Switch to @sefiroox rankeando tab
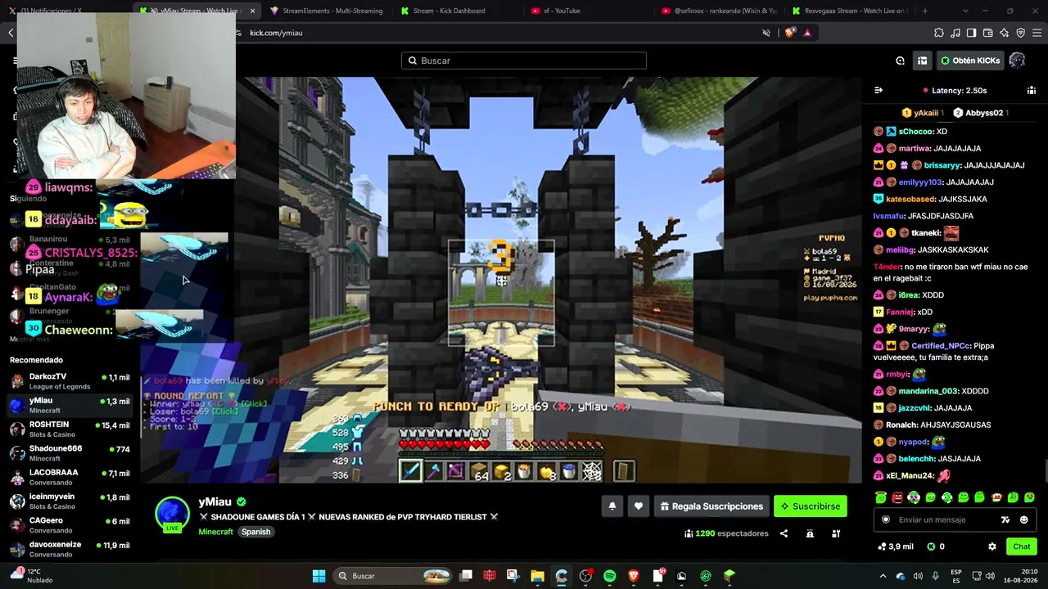Screen dimensions: 1048x589 point(719,11)
